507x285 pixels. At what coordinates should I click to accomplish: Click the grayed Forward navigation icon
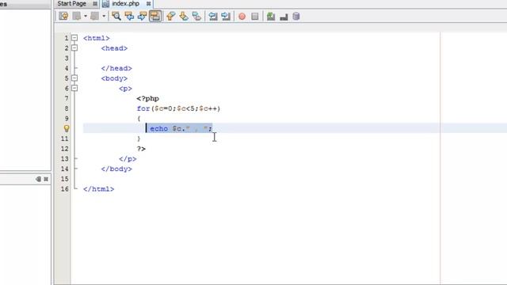[95, 16]
